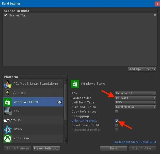Screen dimensions: 160x154
Task: Click the platform list scroll up arrow
Action: [65, 81]
